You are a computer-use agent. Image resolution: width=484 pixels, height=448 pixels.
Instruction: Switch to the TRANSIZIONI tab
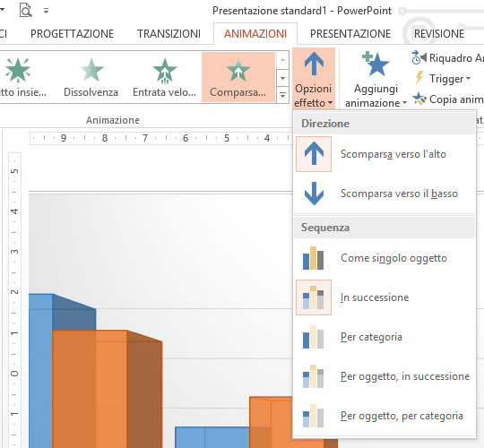coord(169,34)
